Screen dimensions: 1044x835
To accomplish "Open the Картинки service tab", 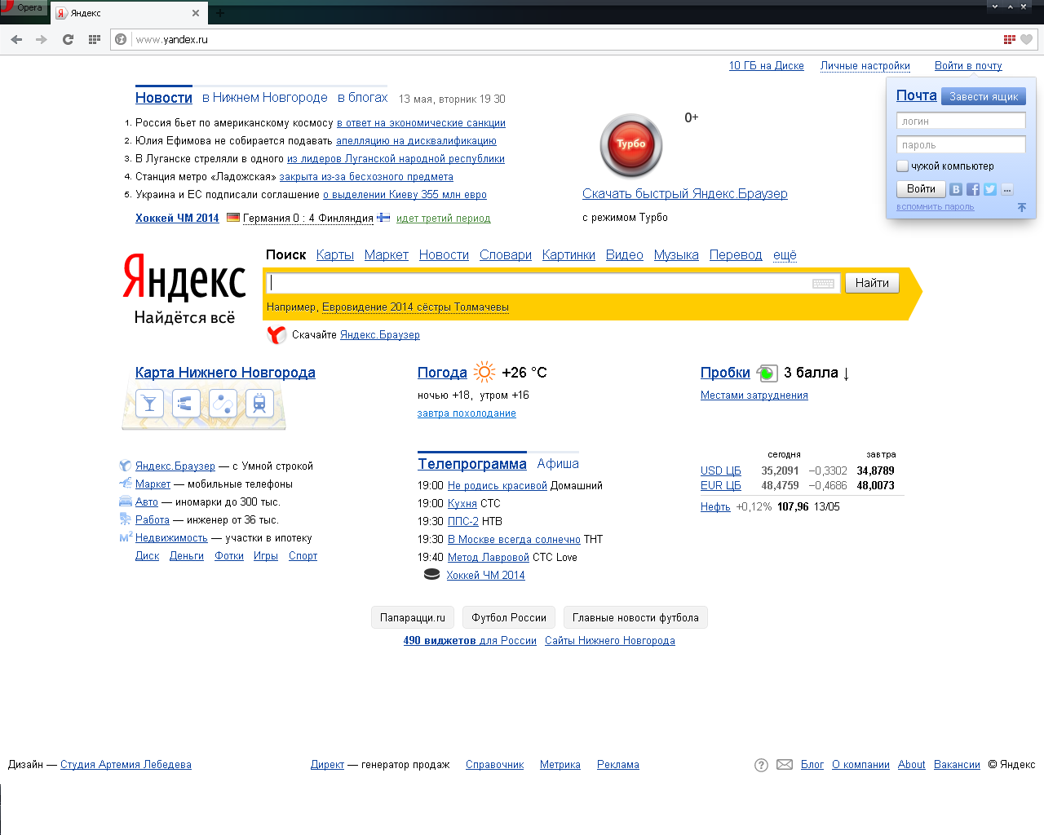I will (568, 254).
